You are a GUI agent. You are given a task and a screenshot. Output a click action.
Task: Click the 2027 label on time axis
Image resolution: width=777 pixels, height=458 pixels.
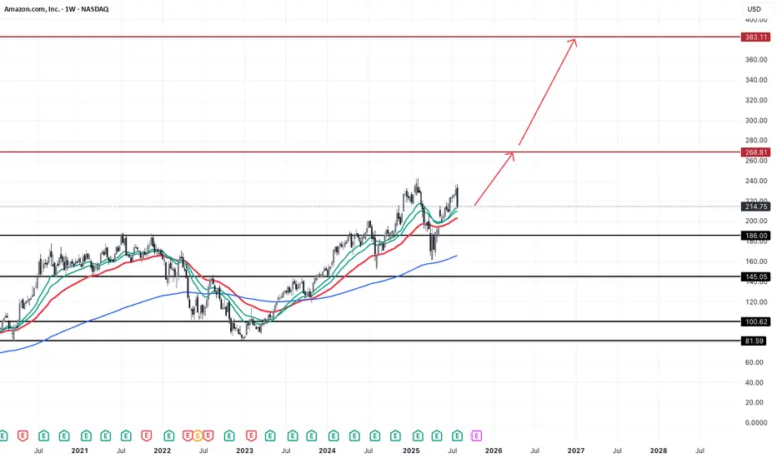click(576, 451)
